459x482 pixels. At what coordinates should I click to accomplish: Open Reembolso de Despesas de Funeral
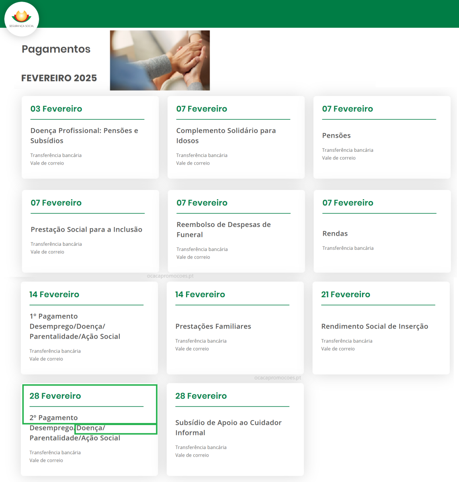tap(223, 230)
